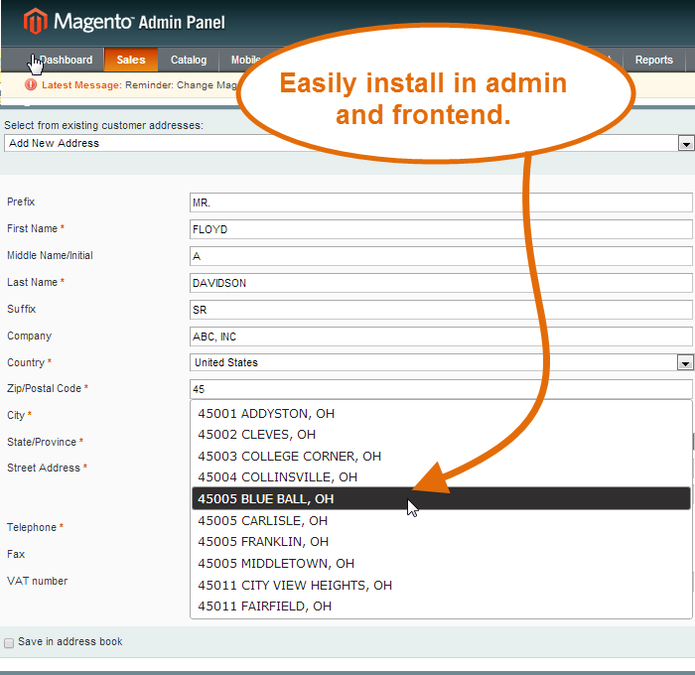Click the Prefix input field

[x=440, y=202]
